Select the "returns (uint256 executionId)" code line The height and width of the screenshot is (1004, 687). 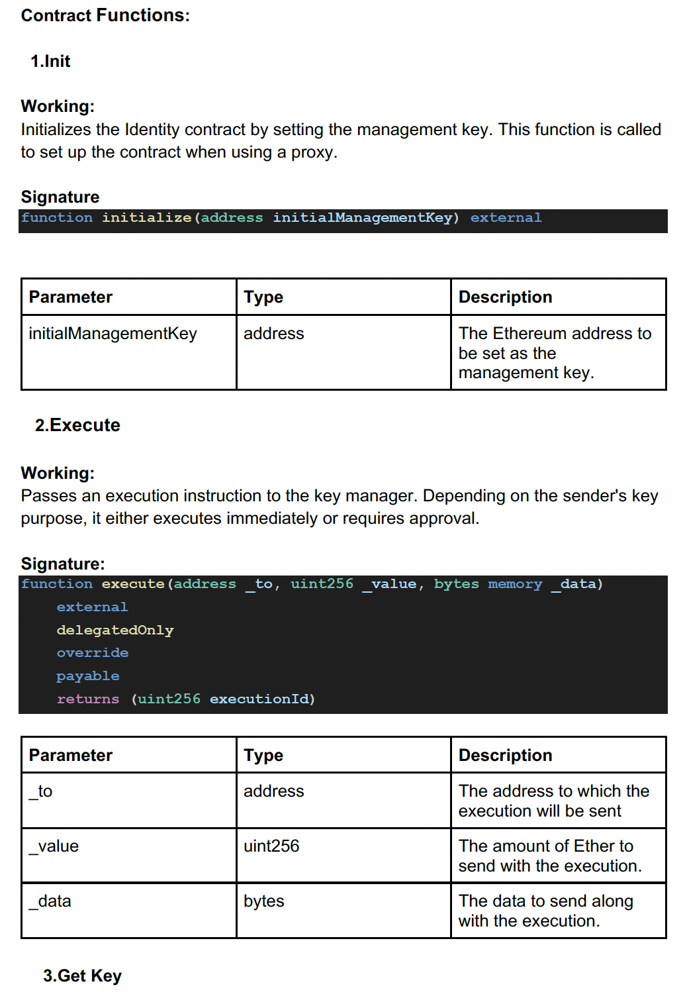click(x=186, y=699)
